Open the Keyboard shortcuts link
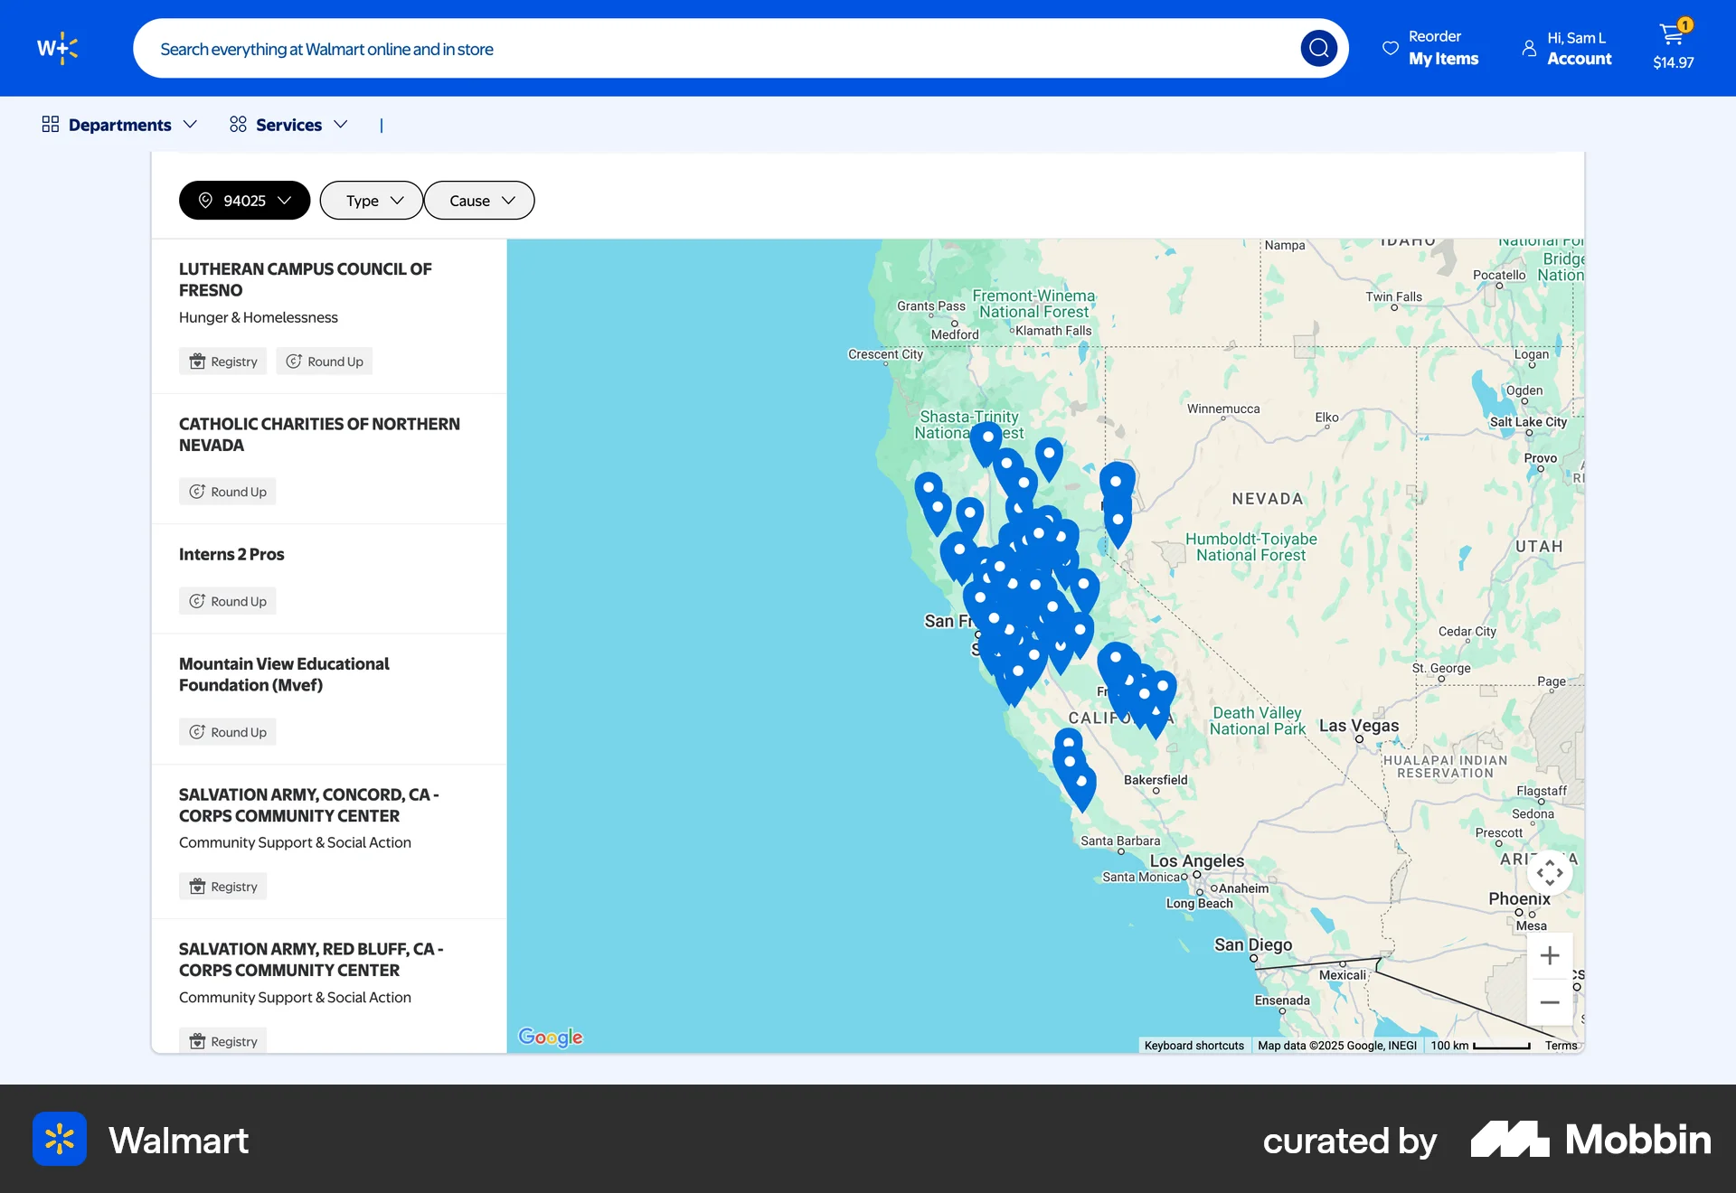Image resolution: width=1736 pixels, height=1193 pixels. (1194, 1046)
